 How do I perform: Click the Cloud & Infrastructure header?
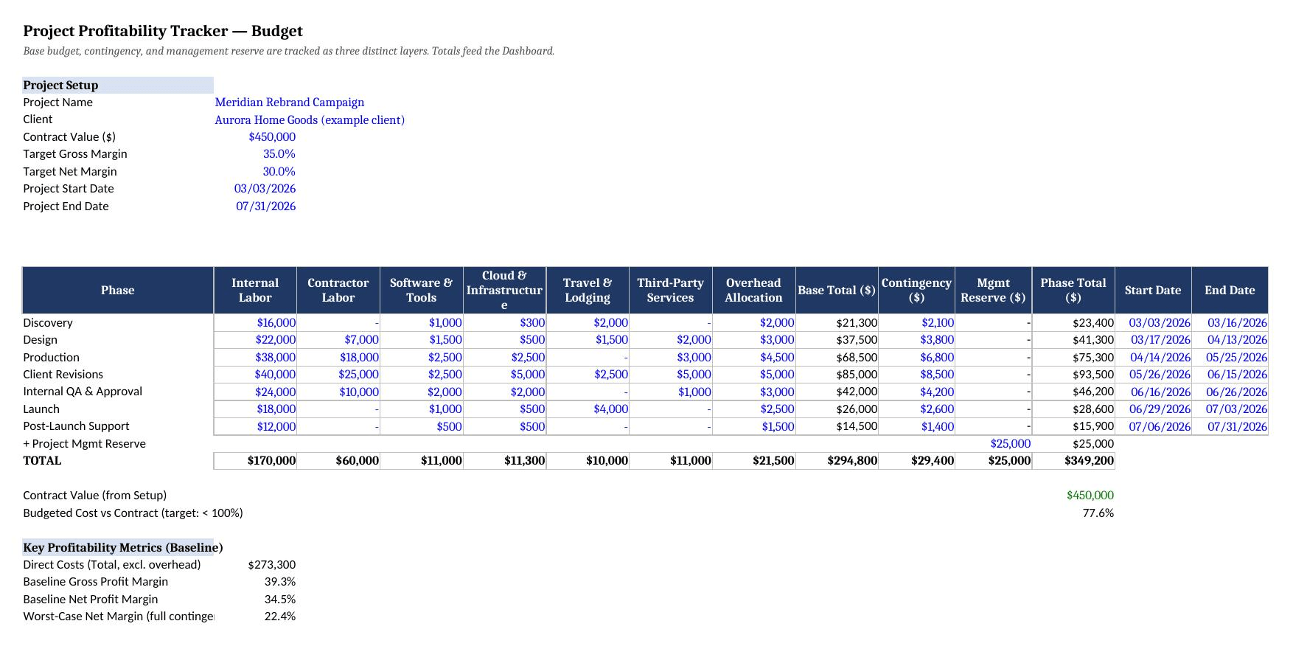point(505,291)
